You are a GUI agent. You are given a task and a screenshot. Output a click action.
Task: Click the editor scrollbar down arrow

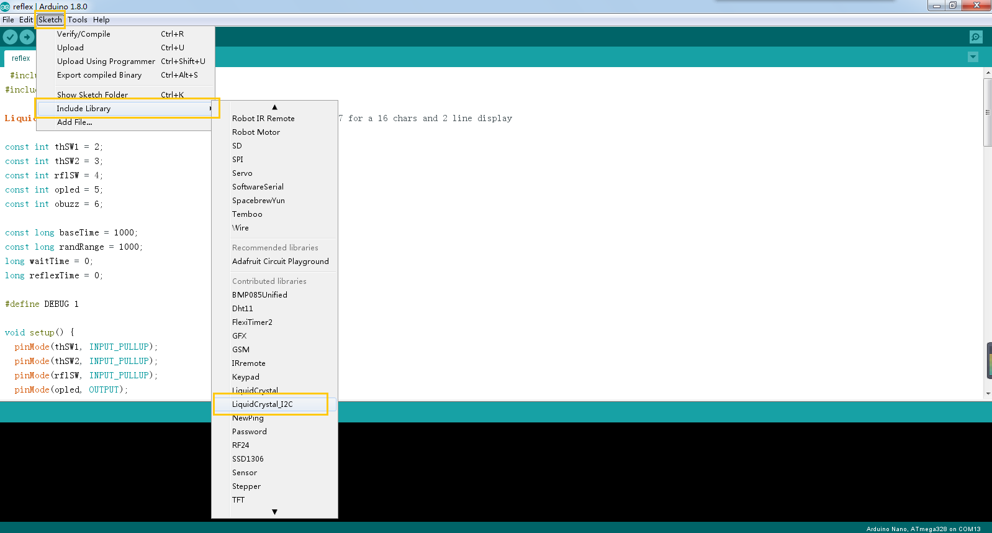(988, 393)
